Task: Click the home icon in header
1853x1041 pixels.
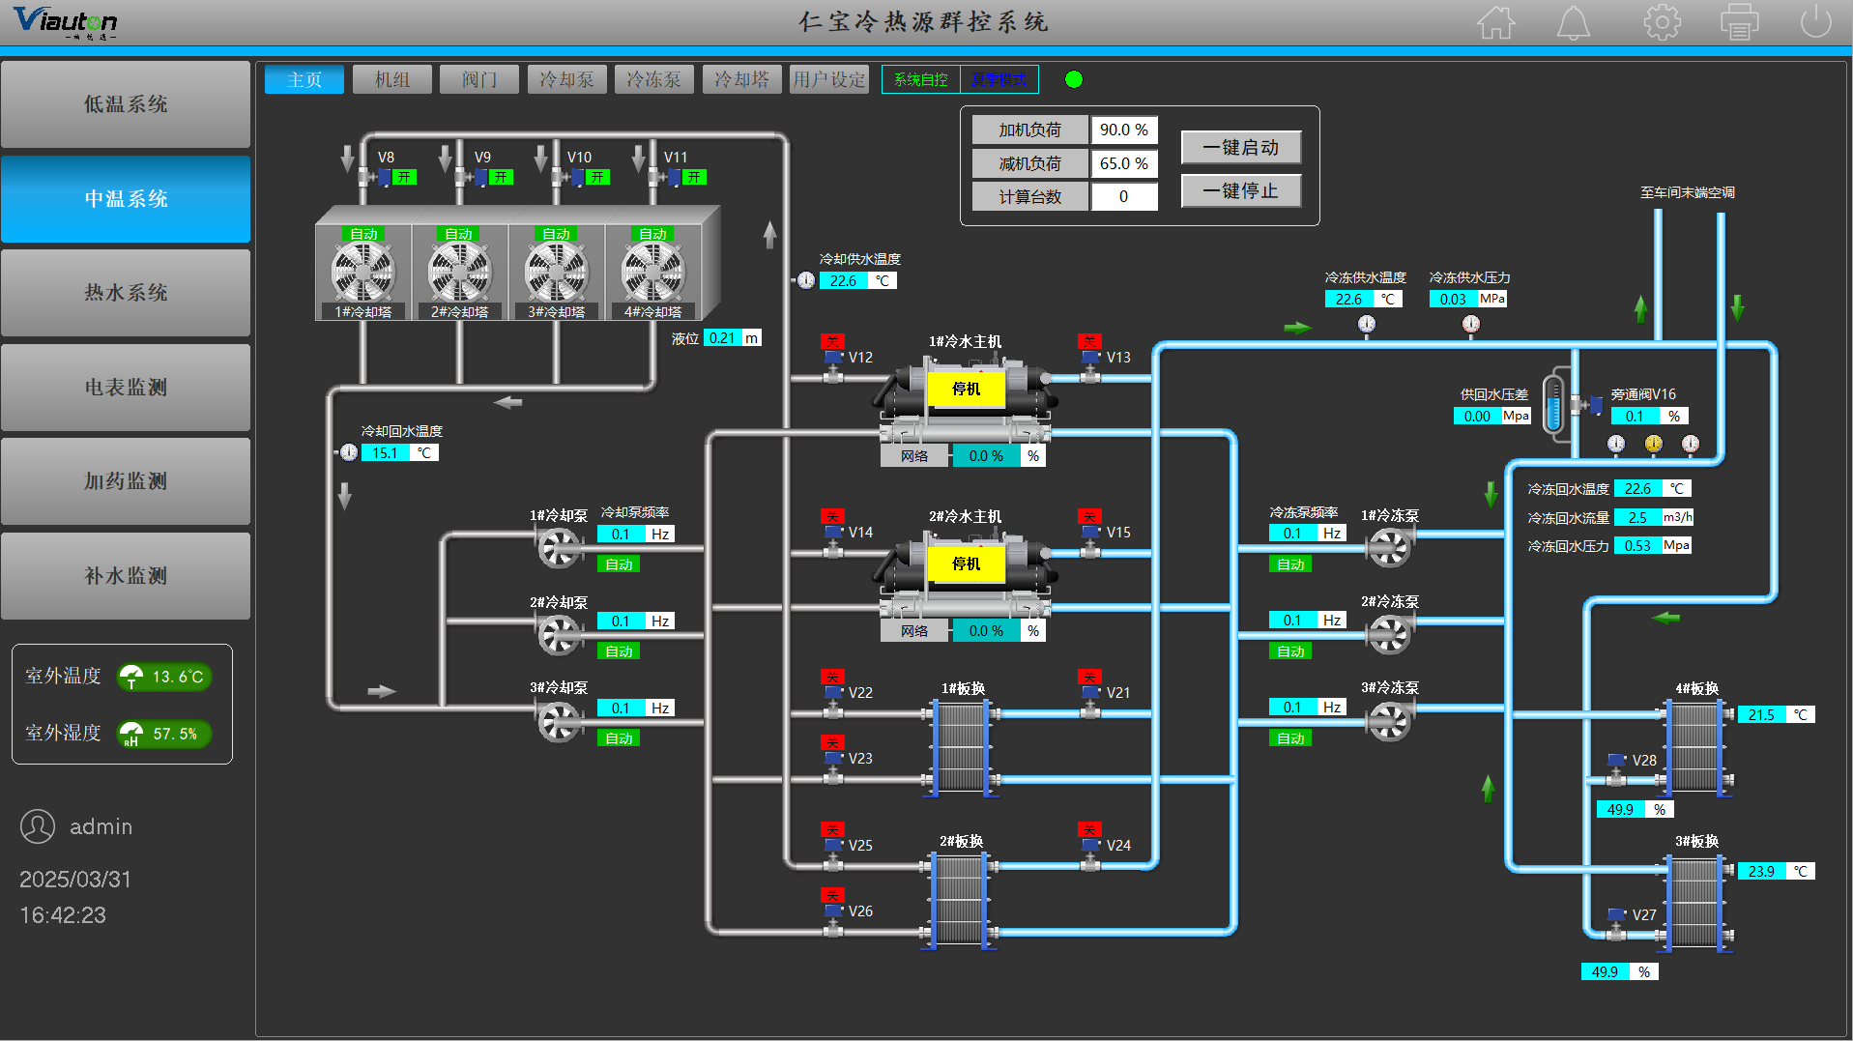Action: point(1495,22)
